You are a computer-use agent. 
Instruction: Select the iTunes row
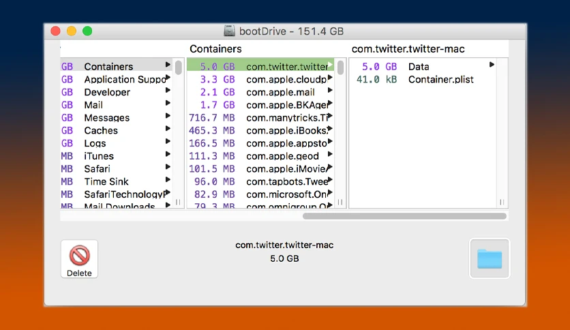(117, 156)
